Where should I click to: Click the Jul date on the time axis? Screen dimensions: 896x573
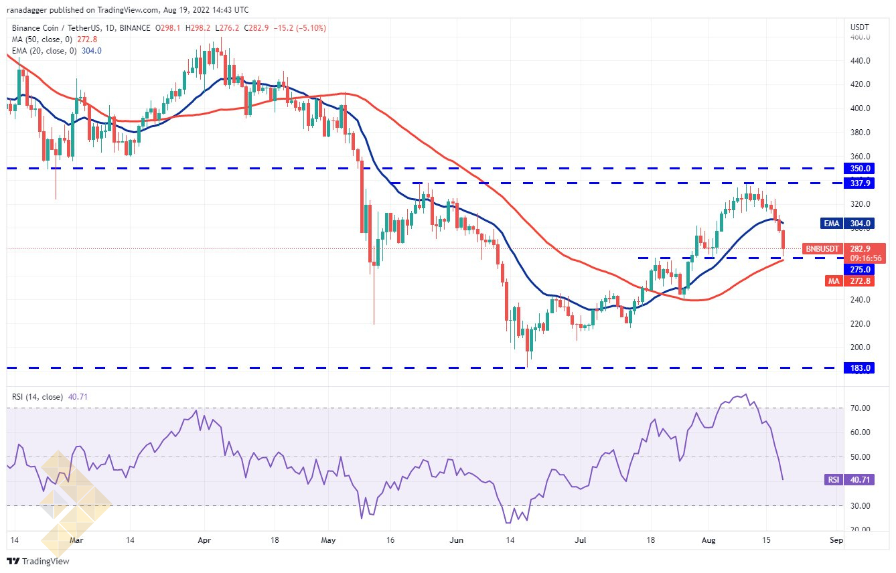click(579, 539)
